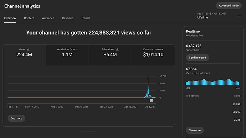Select the Subscribers metric card
This screenshot has width=246, height=138.
pyautogui.click(x=110, y=55)
